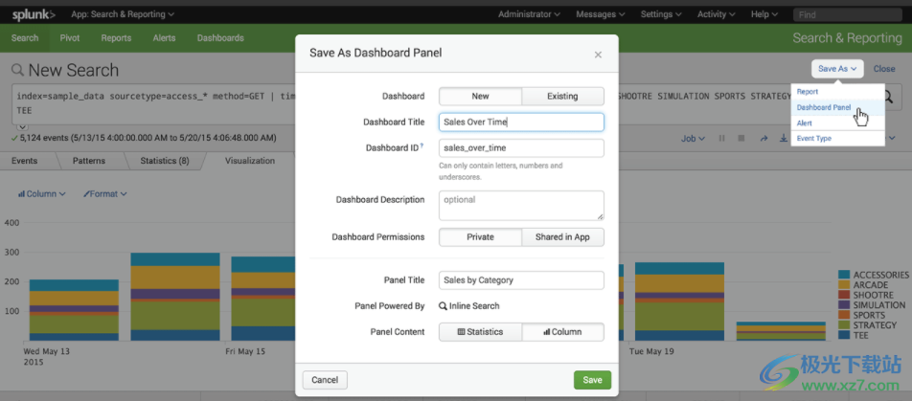Viewport: 912px width, 401px height.
Task: Run search with the magnifier button
Action: (x=889, y=97)
